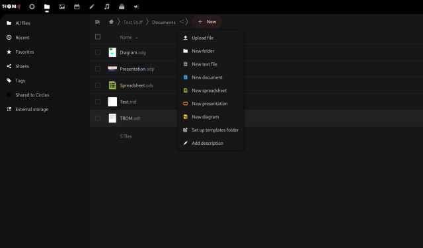The width and height of the screenshot is (423, 248).
Task: Open the Calendar app icon
Action: [77, 7]
